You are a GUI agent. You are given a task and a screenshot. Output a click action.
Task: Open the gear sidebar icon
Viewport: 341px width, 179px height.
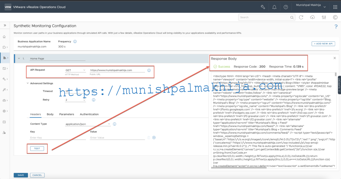tap(4, 111)
